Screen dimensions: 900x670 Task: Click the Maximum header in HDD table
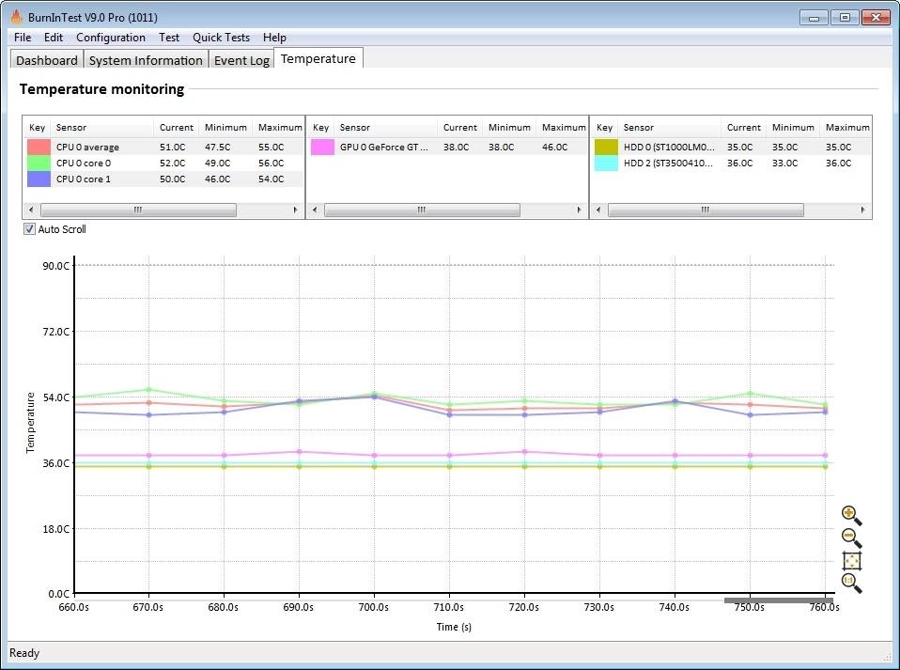coord(847,128)
